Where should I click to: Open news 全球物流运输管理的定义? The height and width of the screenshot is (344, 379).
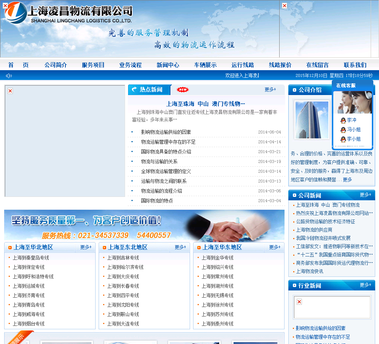tap(166, 171)
